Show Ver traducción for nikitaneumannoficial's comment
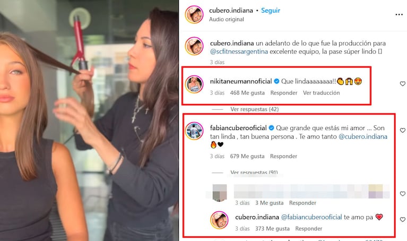The width and height of the screenshot is (407, 241). click(x=321, y=93)
